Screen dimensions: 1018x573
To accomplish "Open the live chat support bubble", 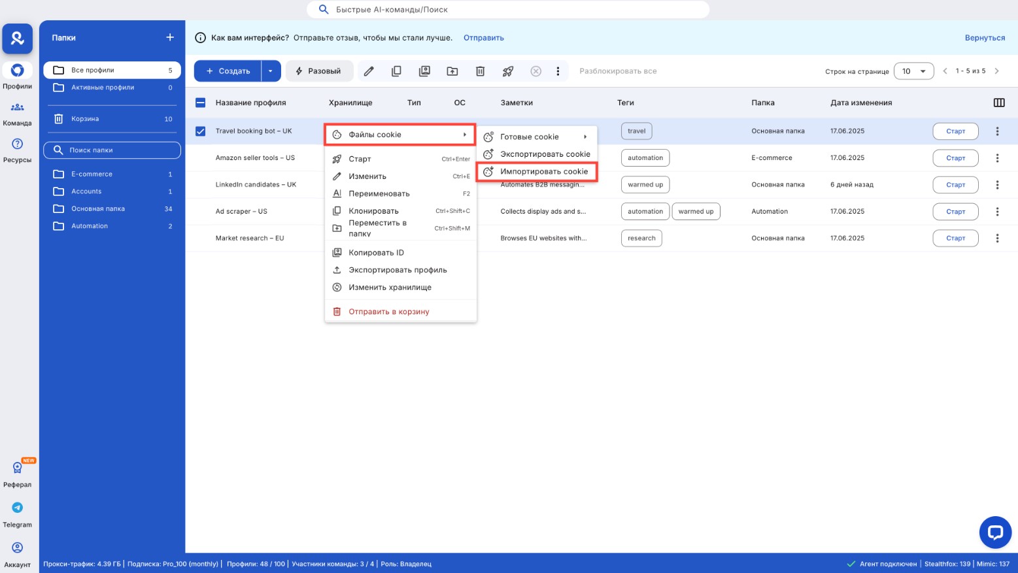I will point(994,532).
